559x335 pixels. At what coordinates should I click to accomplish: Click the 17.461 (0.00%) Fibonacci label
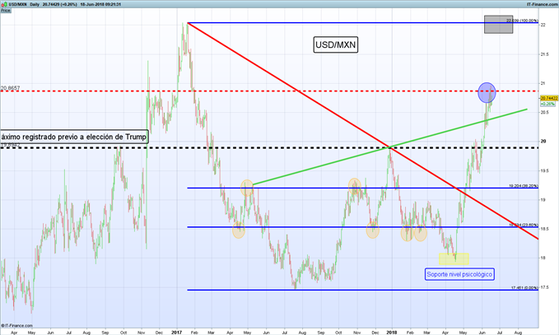click(524, 287)
